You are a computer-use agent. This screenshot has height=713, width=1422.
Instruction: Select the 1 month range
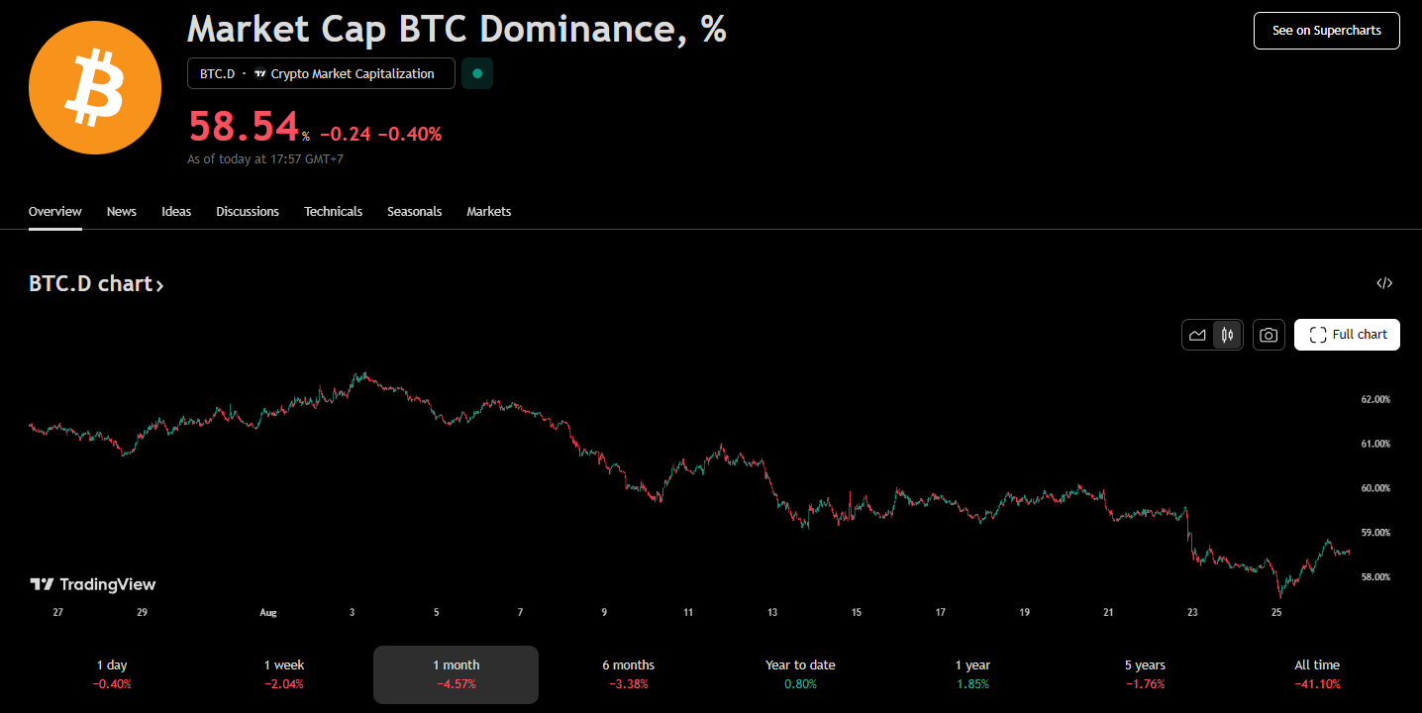(457, 674)
